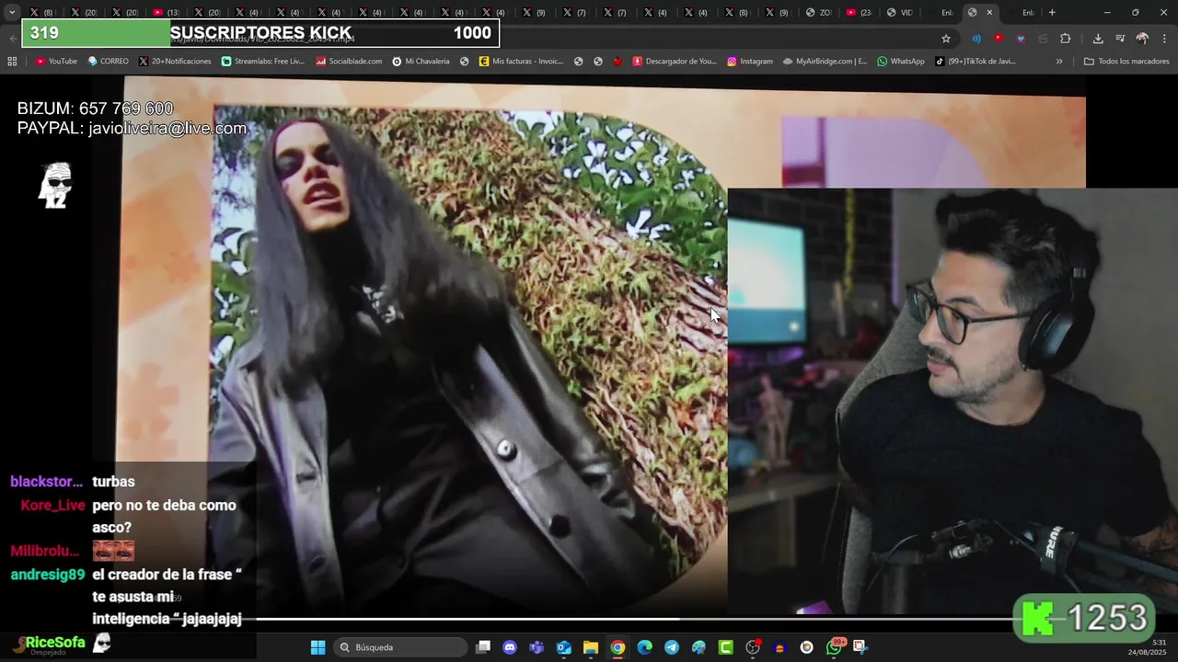This screenshot has height=662, width=1178.
Task: Open the Instagram bookmark
Action: coord(750,62)
